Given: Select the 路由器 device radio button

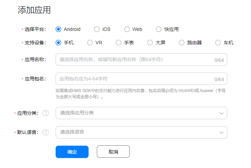Looking at the screenshot, I should (x=182, y=43).
